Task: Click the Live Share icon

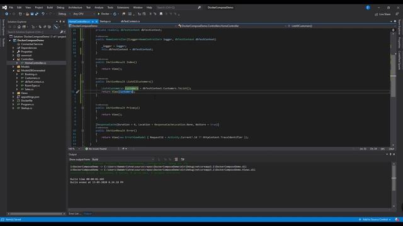Action: coord(377,14)
